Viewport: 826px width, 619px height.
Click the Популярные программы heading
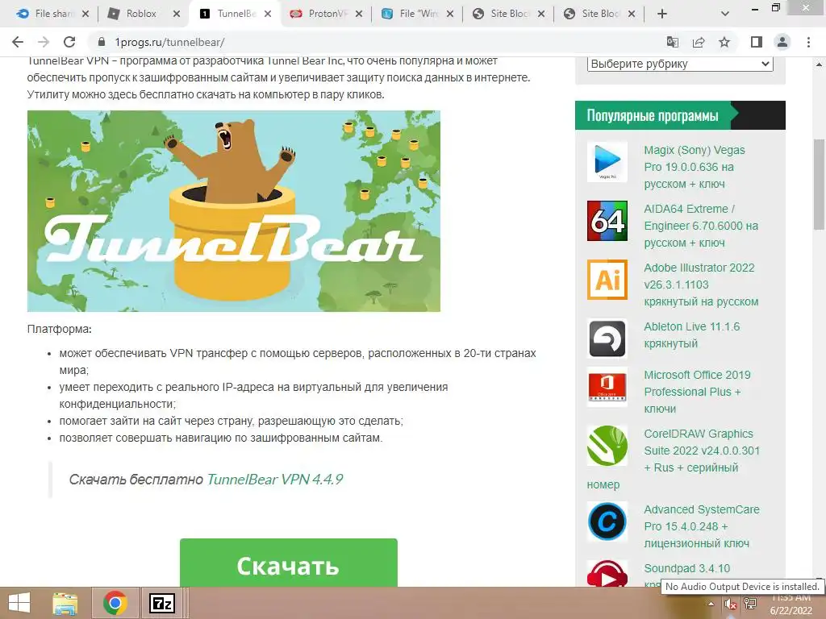652,115
